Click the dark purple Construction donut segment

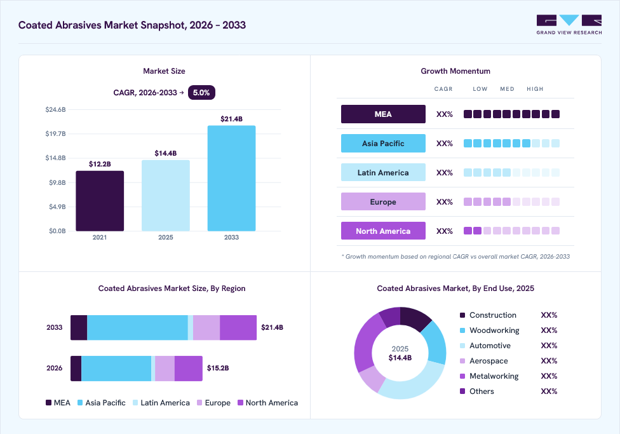[414, 317]
